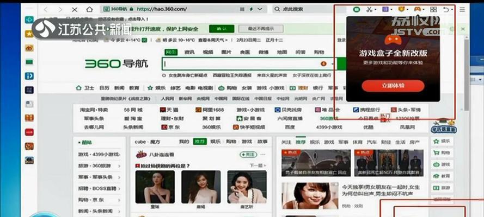The image size is (484, 217).
Task: Click the browser address bar URL
Action: (x=162, y=9)
